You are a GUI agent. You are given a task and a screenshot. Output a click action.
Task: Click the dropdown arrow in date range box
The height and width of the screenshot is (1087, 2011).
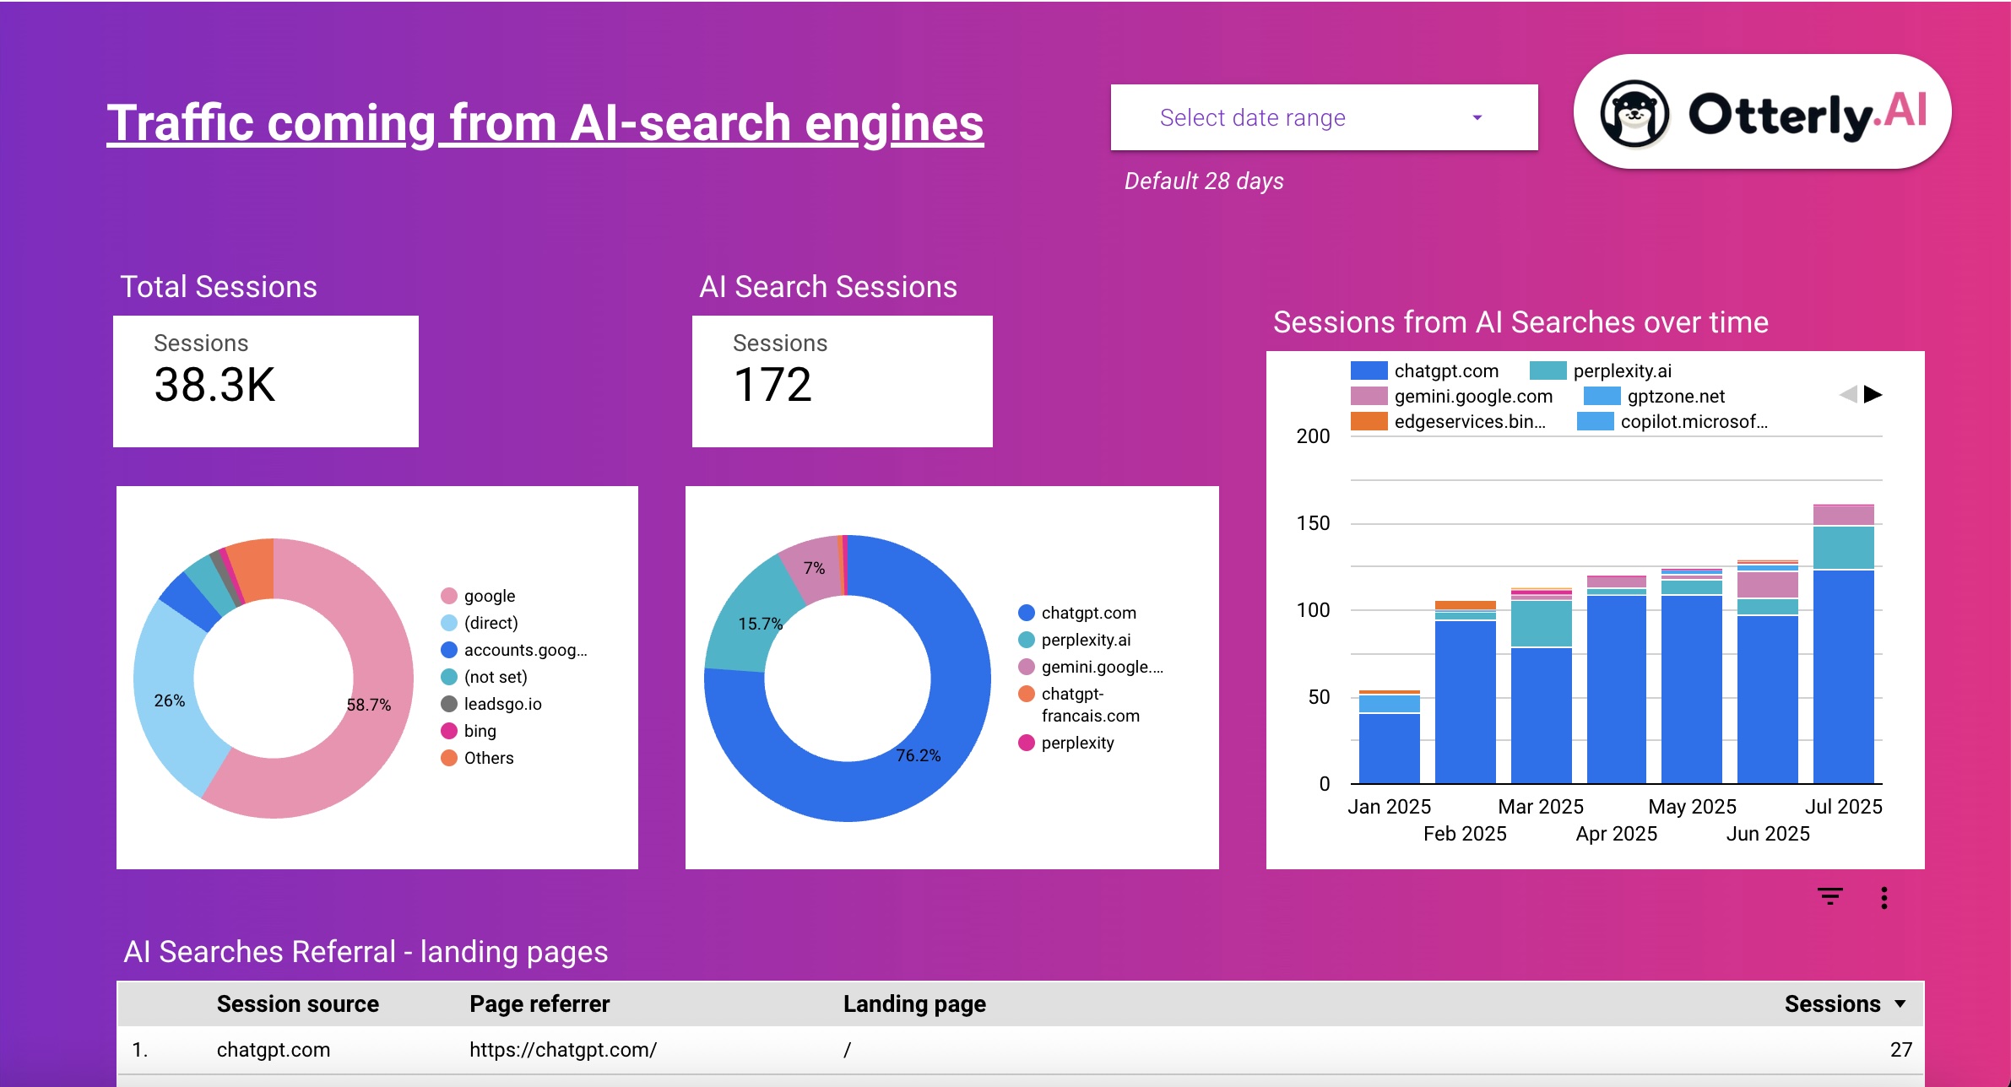click(1477, 117)
